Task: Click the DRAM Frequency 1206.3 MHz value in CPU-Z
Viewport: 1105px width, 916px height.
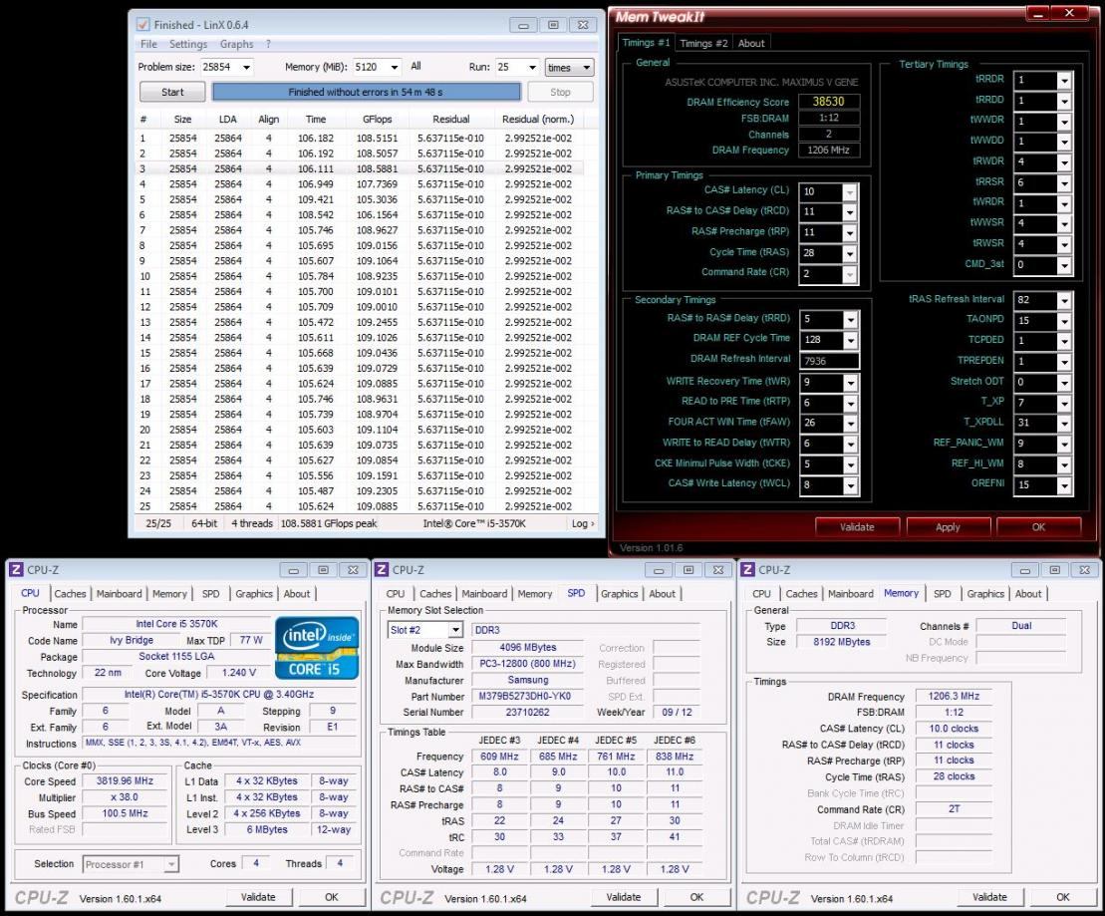Action: (x=954, y=696)
